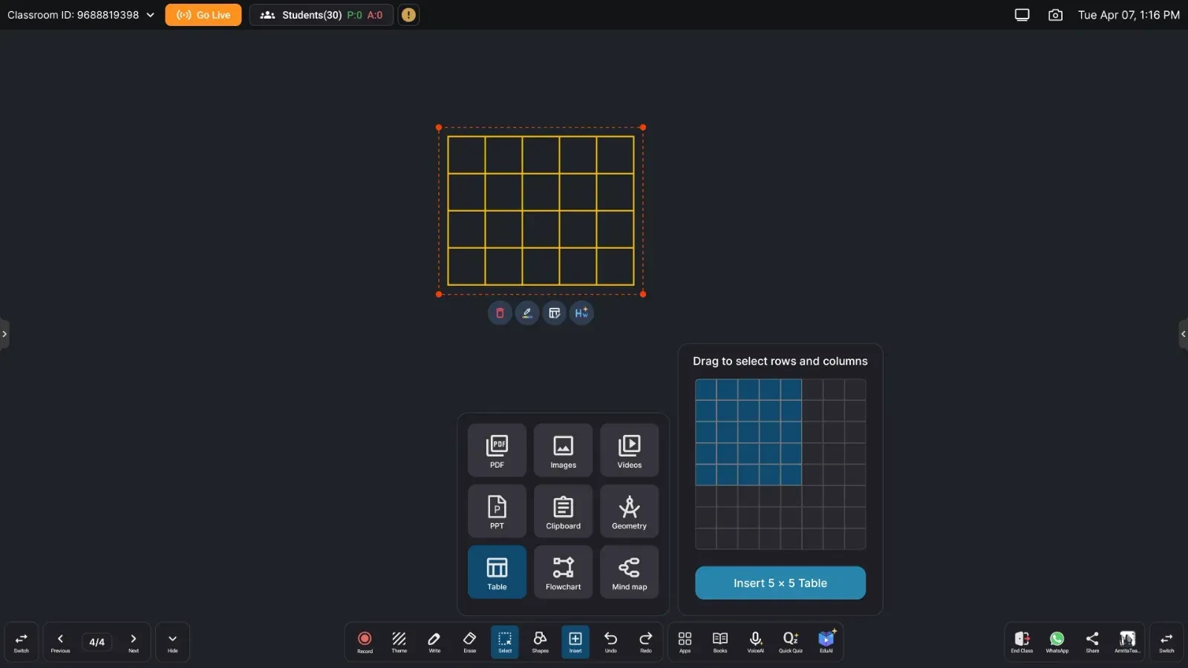
Task: Delete the selected table via trash icon
Action: (500, 313)
